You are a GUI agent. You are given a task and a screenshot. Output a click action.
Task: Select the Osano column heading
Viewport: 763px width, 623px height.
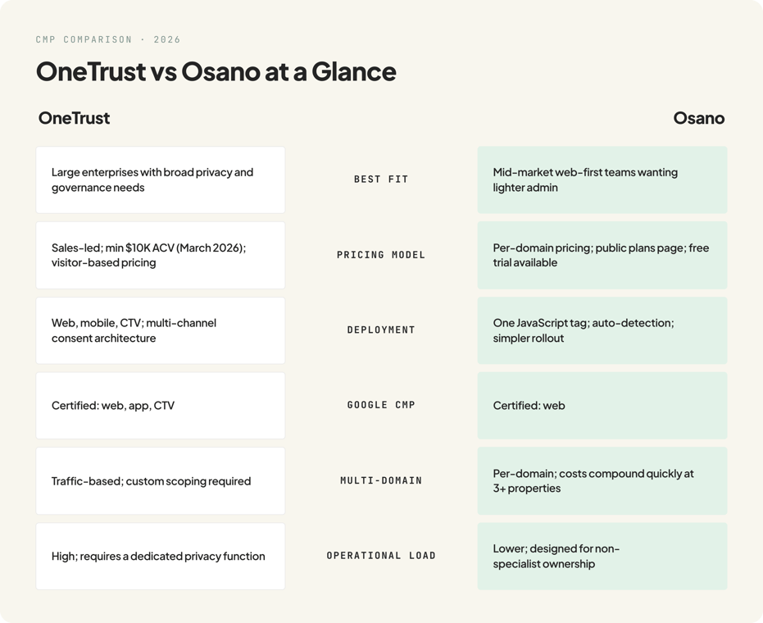(699, 118)
